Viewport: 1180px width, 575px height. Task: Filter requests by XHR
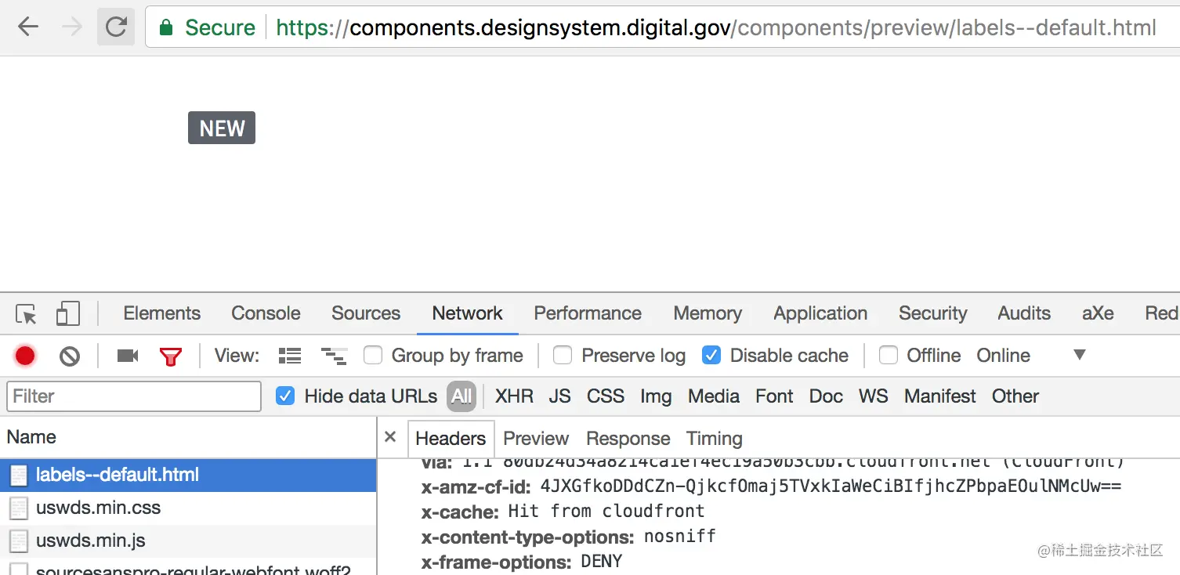(x=514, y=396)
